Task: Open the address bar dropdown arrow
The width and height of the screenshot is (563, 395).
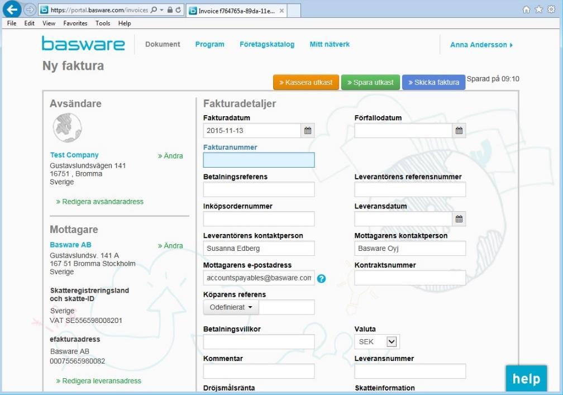Action: pyautogui.click(x=161, y=10)
